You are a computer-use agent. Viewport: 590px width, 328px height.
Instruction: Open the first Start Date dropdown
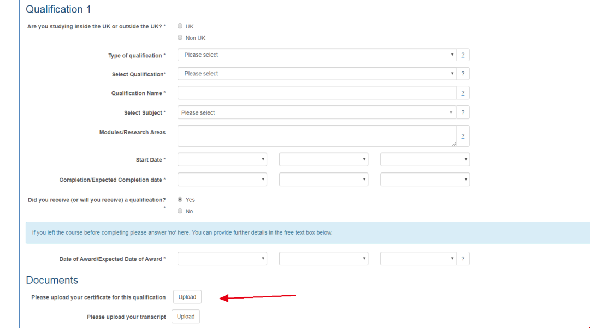coord(222,160)
